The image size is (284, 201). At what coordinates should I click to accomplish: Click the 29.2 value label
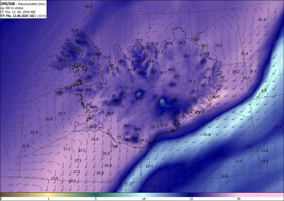click(x=216, y=97)
